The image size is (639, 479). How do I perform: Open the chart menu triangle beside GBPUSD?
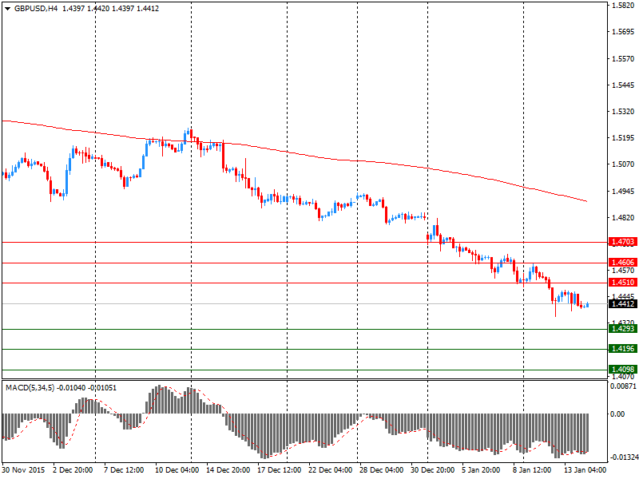click(7, 9)
